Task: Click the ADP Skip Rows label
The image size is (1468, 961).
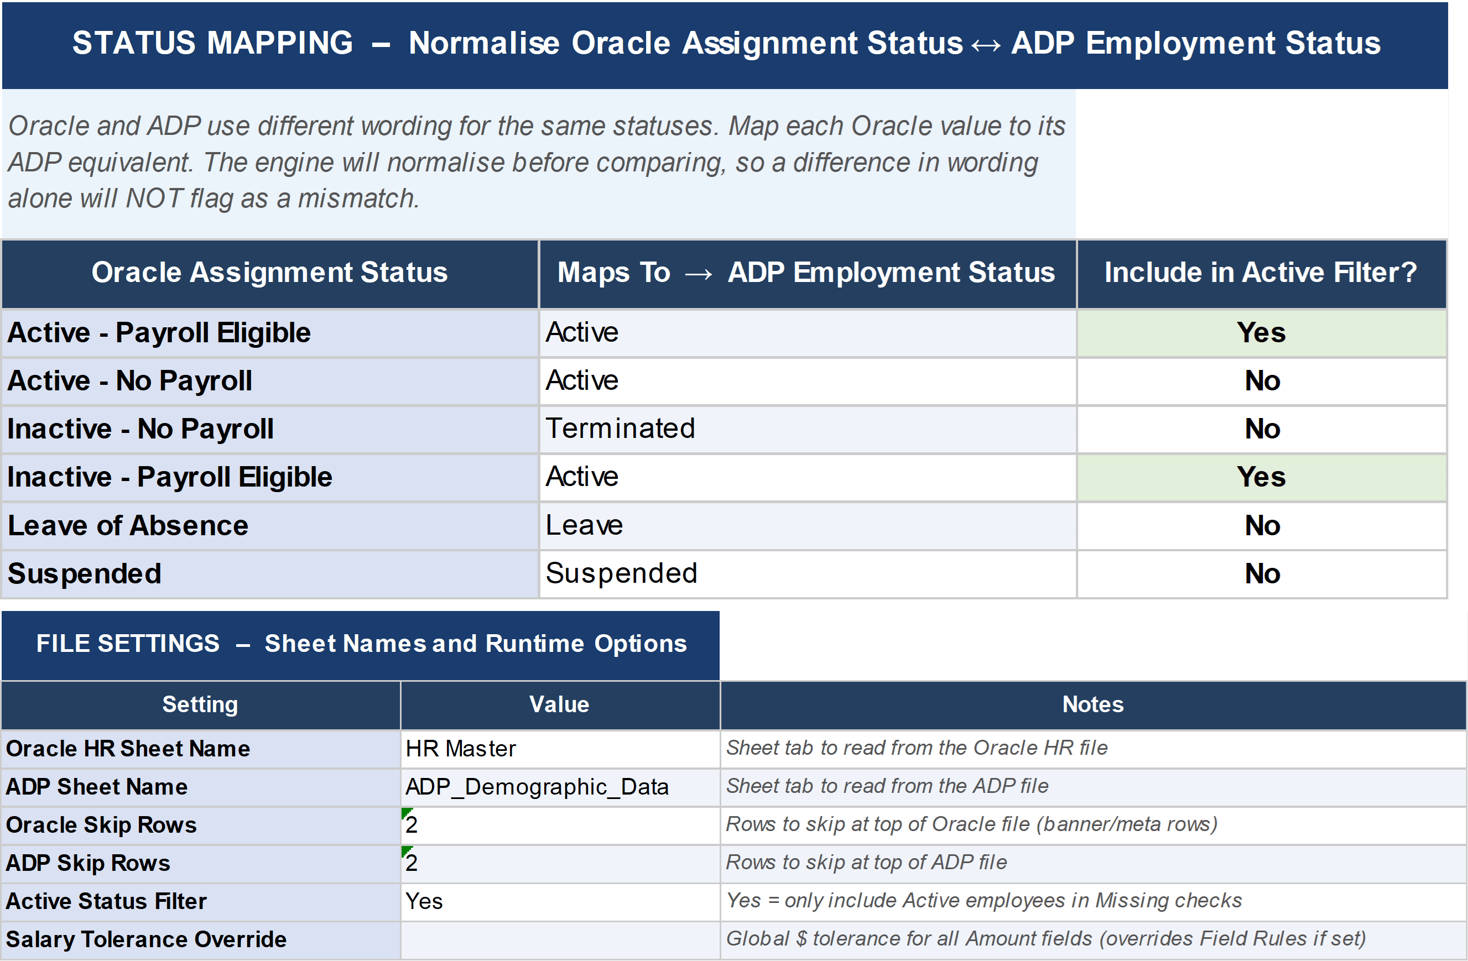Action: pyautogui.click(x=200, y=864)
